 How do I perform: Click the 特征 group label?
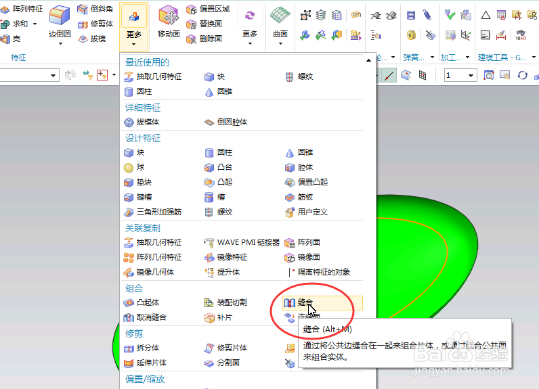click(18, 58)
